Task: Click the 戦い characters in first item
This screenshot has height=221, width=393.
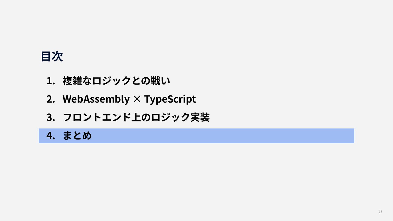Action: pyautogui.click(x=160, y=81)
